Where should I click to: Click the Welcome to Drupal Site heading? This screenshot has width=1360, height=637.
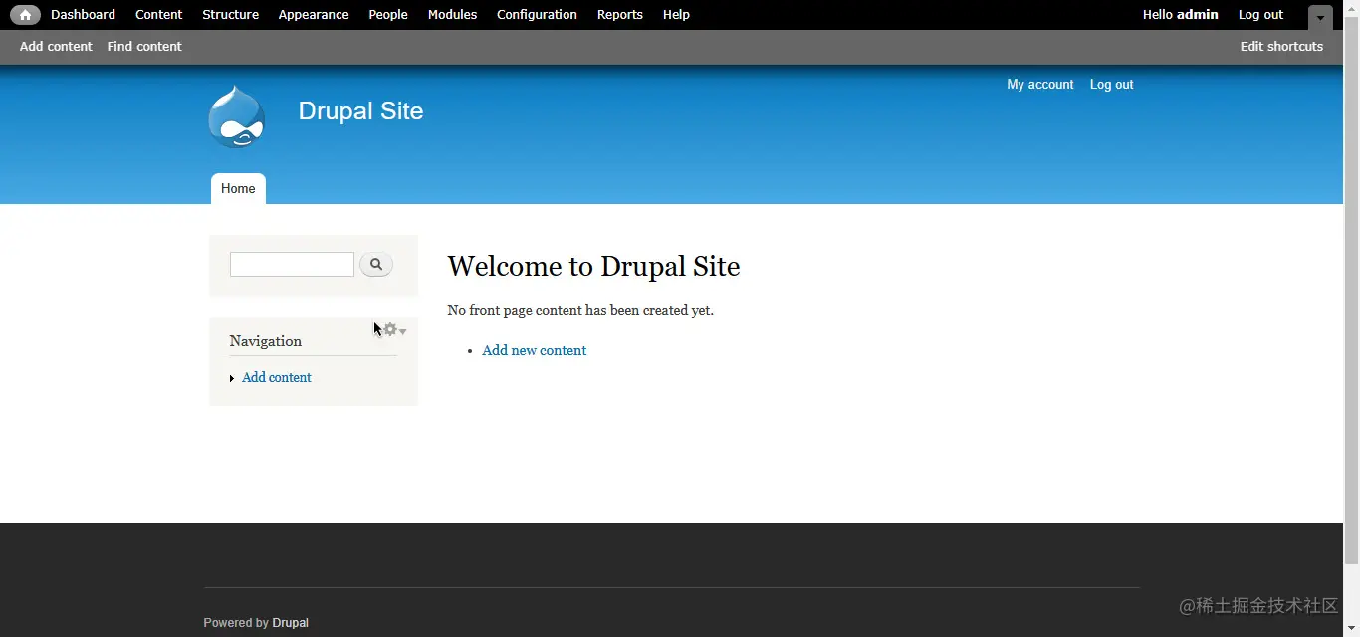pos(593,267)
